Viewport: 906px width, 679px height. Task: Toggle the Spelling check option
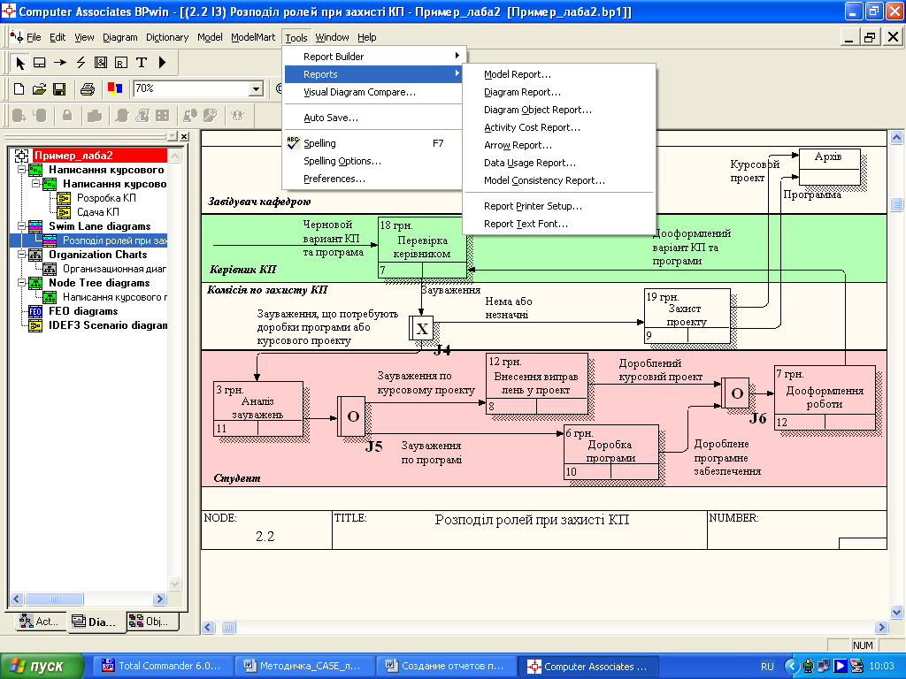[319, 143]
